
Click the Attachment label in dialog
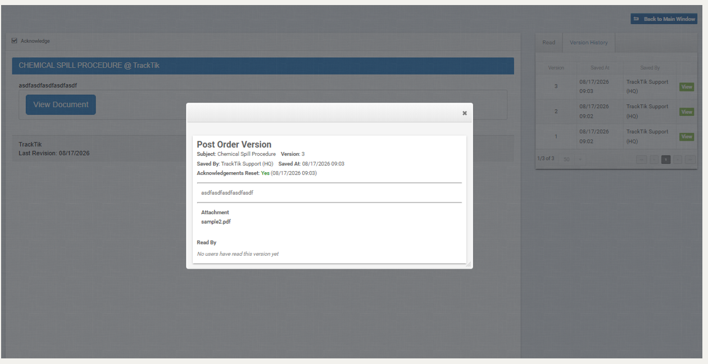215,213
